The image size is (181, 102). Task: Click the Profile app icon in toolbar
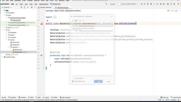click(x=158, y=4)
